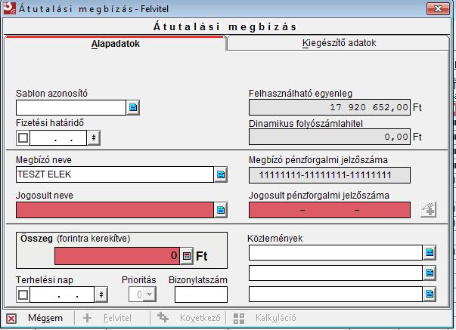Open lookup icon of first Közlemények line
456x330 pixels.
pos(430,252)
